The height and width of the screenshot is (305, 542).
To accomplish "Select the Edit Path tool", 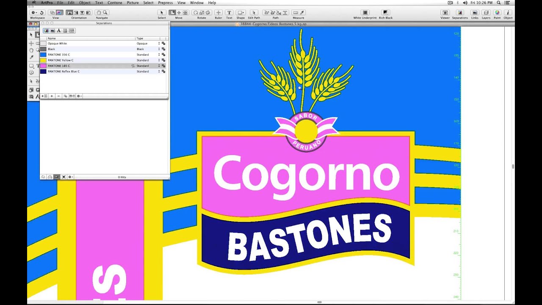I will tap(254, 13).
